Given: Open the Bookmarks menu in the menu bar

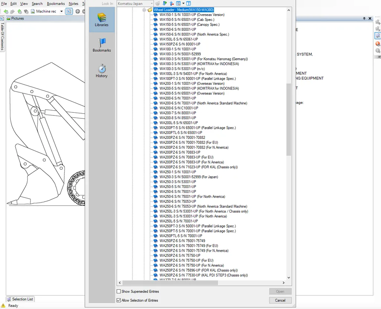Looking at the screenshot, I should click(56, 4).
